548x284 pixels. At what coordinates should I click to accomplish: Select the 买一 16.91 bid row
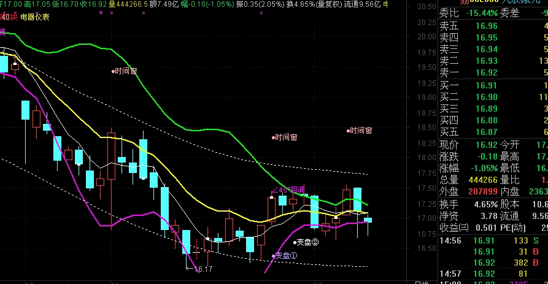coord(493,85)
